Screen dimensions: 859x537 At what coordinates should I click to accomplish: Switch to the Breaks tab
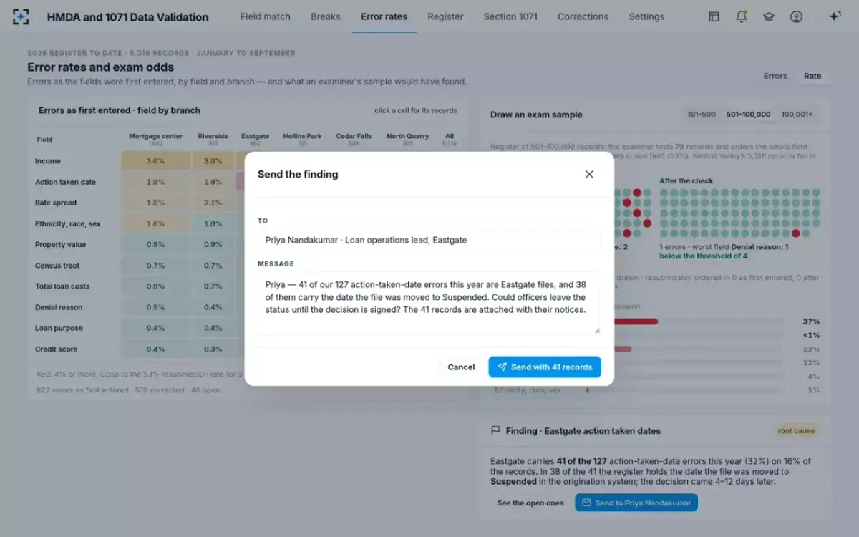pyautogui.click(x=326, y=16)
